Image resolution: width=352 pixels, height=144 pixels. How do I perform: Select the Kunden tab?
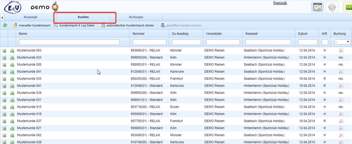(x=83, y=17)
